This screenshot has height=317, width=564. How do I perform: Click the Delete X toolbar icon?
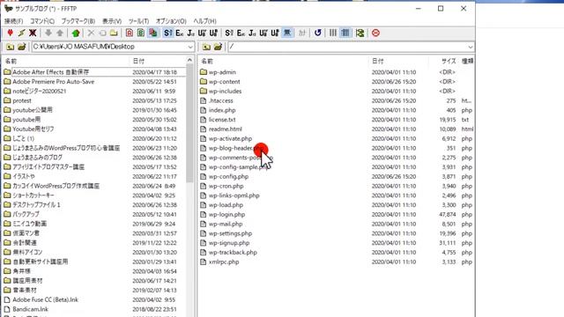(91, 33)
